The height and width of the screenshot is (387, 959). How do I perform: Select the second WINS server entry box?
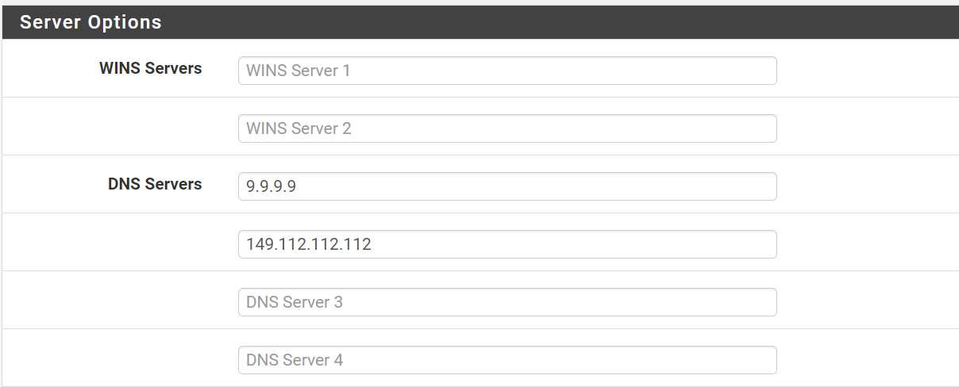(x=507, y=128)
